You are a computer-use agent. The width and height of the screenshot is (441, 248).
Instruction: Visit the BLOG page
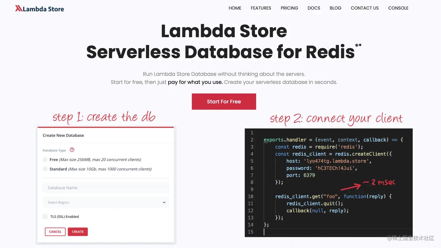[335, 8]
